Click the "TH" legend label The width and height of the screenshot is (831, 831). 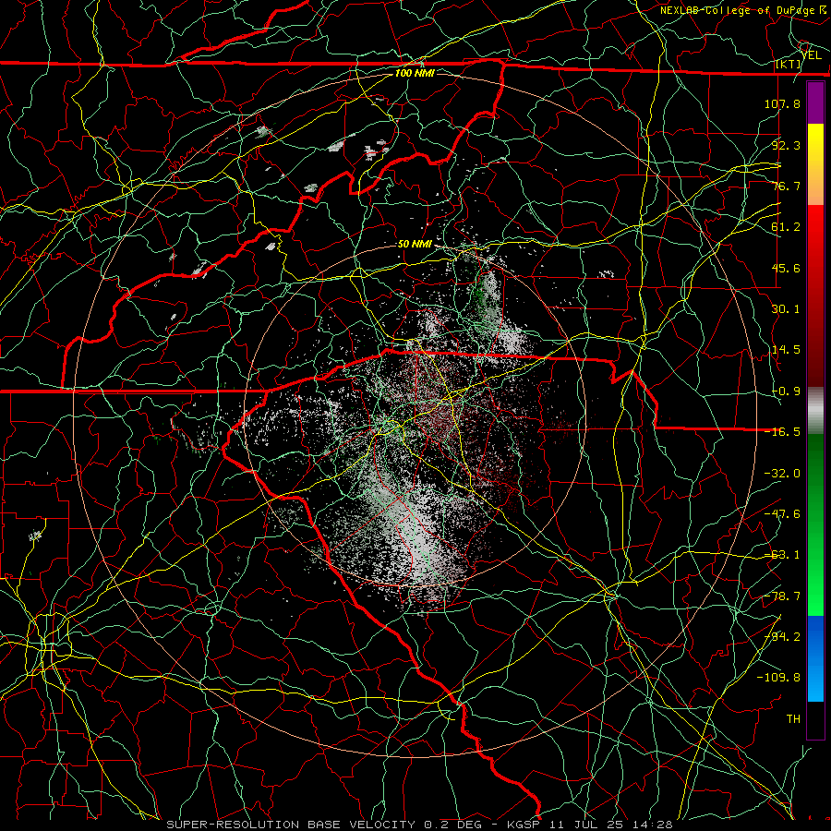click(x=793, y=719)
